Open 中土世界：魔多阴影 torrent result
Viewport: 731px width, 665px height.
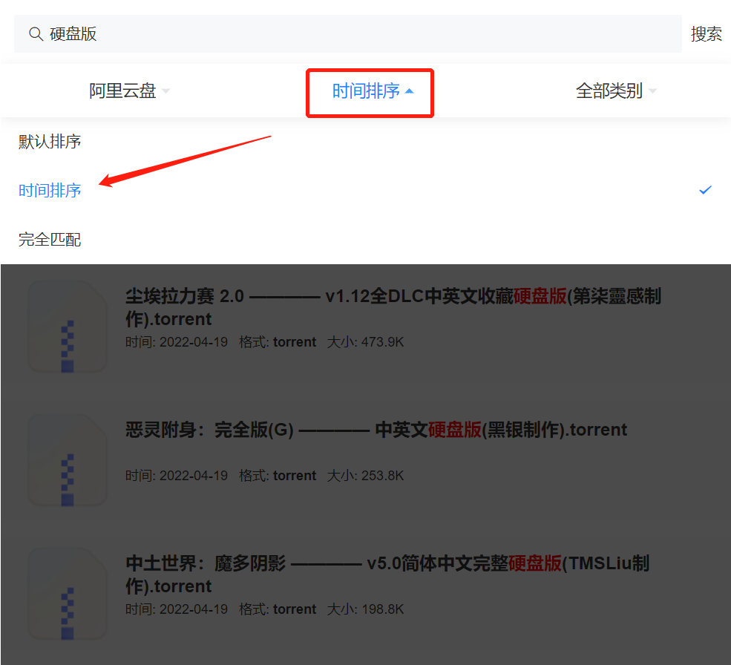pyautogui.click(x=387, y=574)
